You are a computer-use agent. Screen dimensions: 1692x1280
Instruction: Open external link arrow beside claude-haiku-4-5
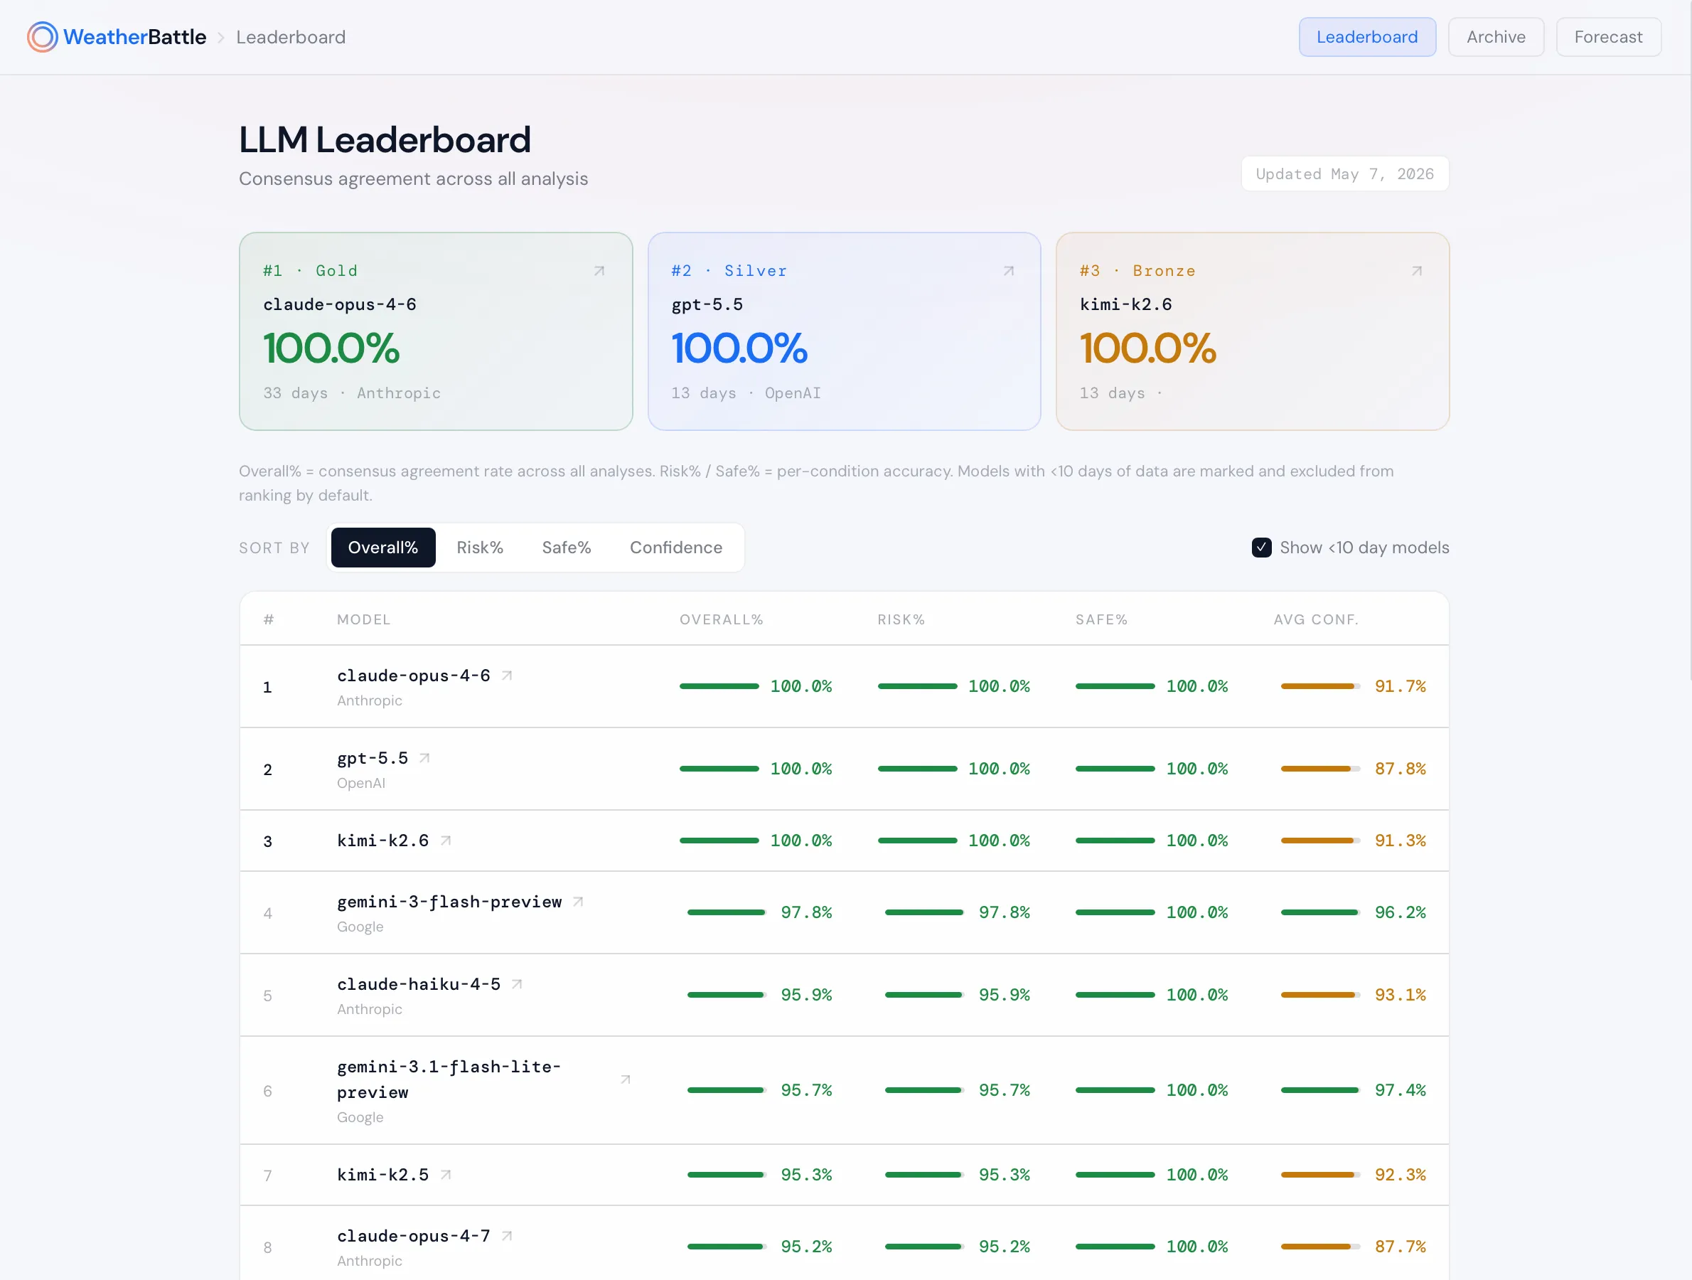pos(517,984)
